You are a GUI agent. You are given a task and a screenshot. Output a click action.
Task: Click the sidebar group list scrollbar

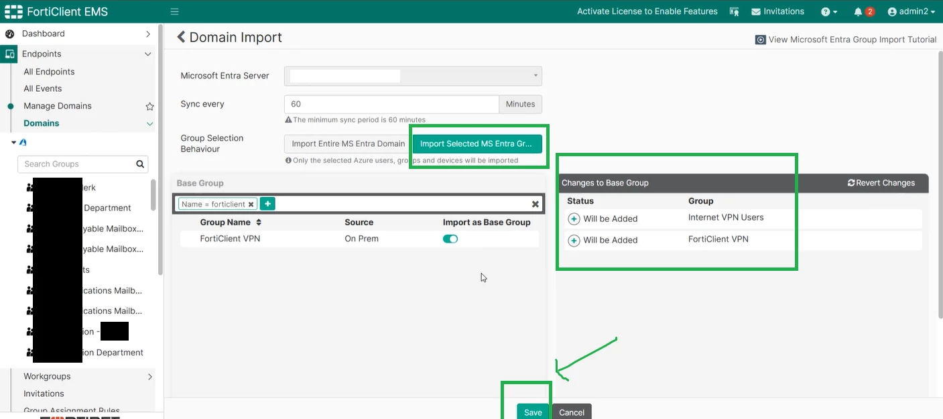pos(153,194)
